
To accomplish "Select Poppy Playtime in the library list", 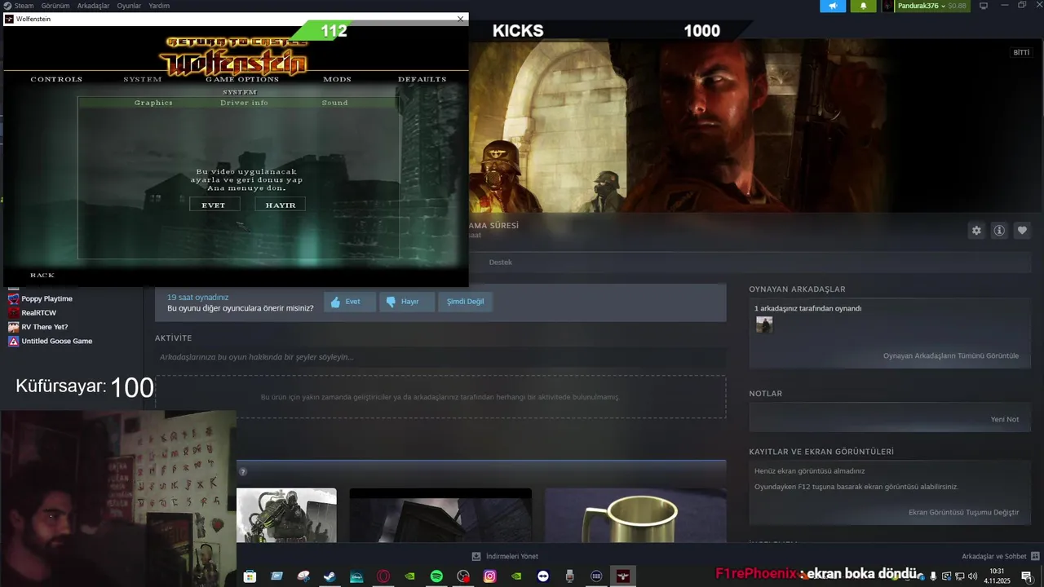I will point(46,299).
